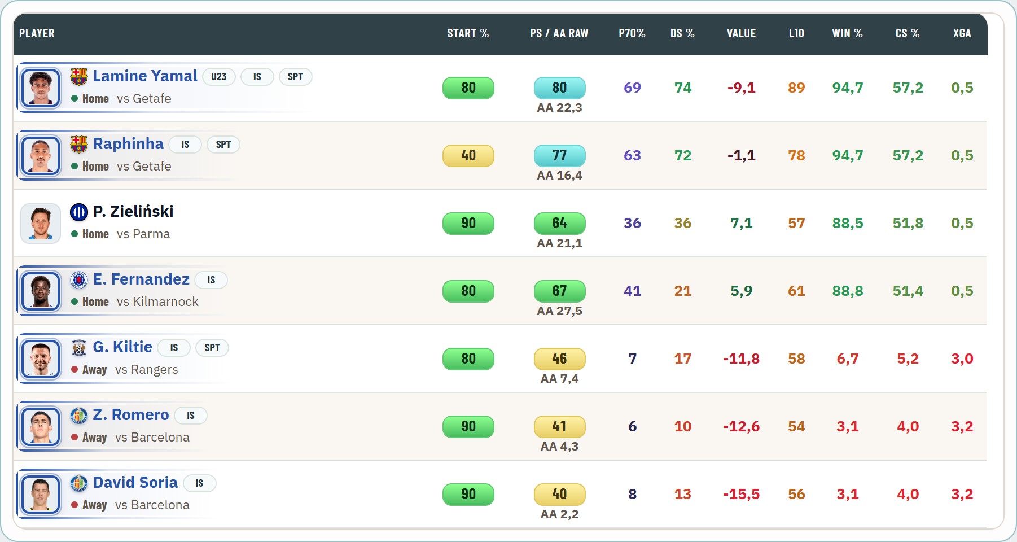Sort by XGA column header
The image size is (1017, 542).
[x=962, y=33]
